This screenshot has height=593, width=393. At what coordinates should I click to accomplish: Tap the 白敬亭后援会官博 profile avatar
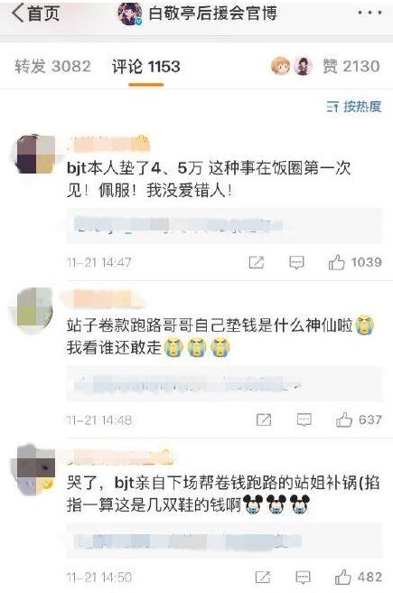(x=130, y=14)
